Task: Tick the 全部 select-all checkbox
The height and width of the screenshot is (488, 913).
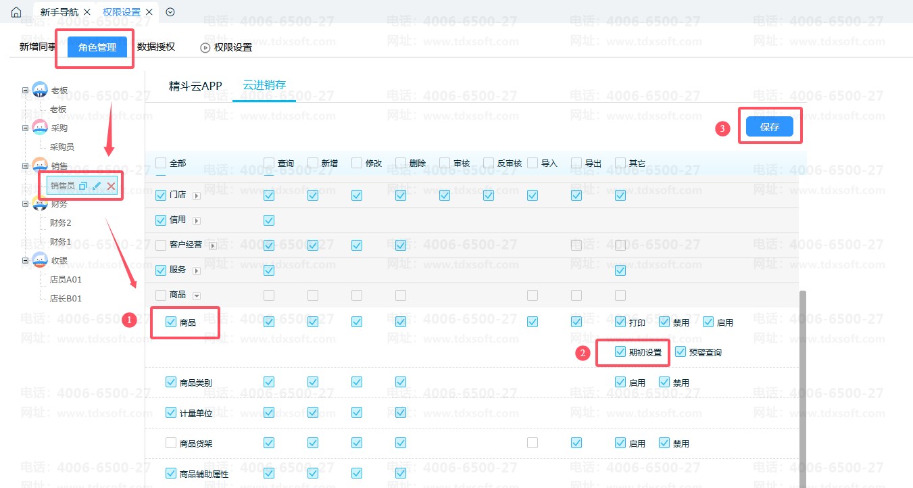Action: coord(161,163)
